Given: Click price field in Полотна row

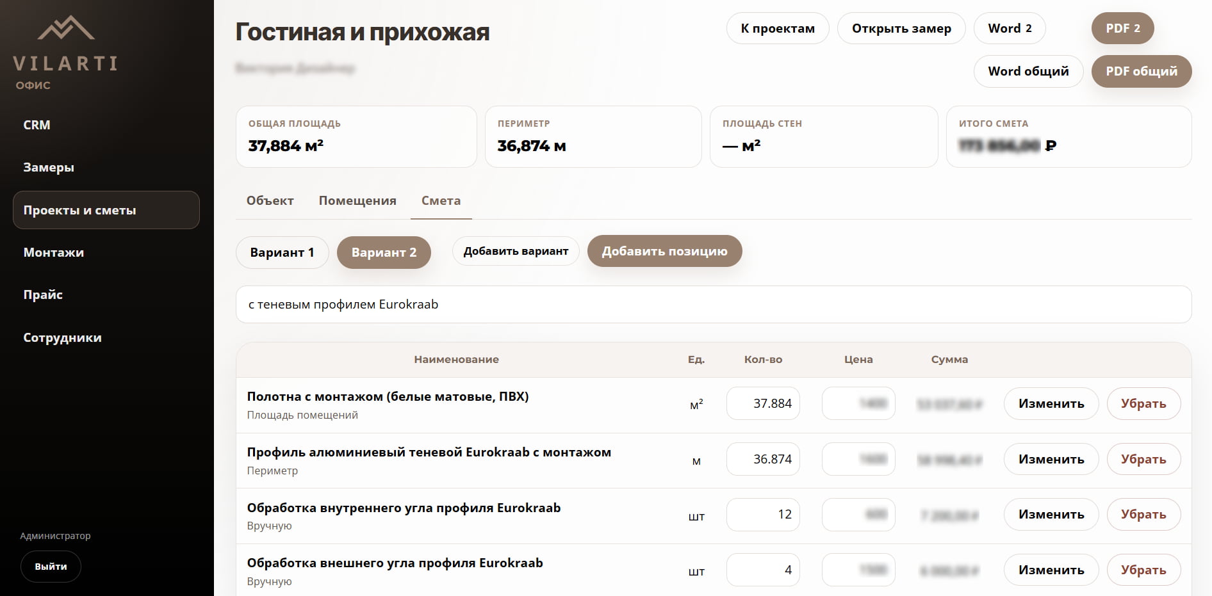Looking at the screenshot, I should (858, 403).
